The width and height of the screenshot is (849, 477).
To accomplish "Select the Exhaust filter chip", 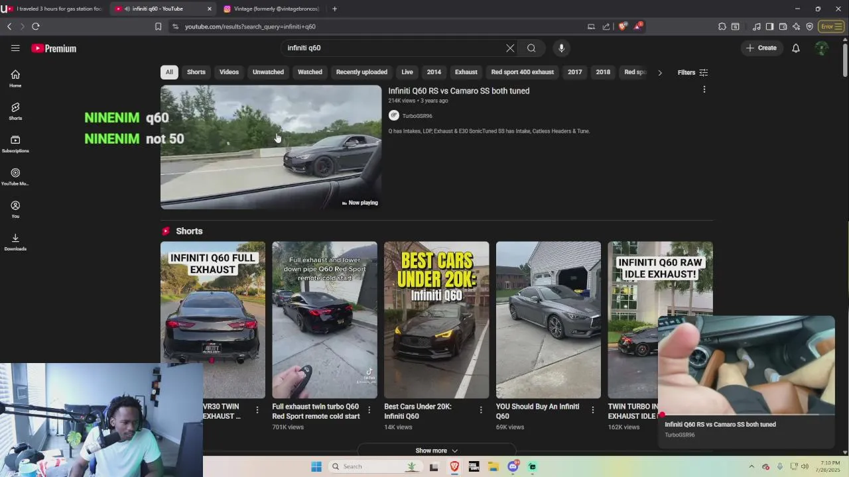I will [466, 72].
